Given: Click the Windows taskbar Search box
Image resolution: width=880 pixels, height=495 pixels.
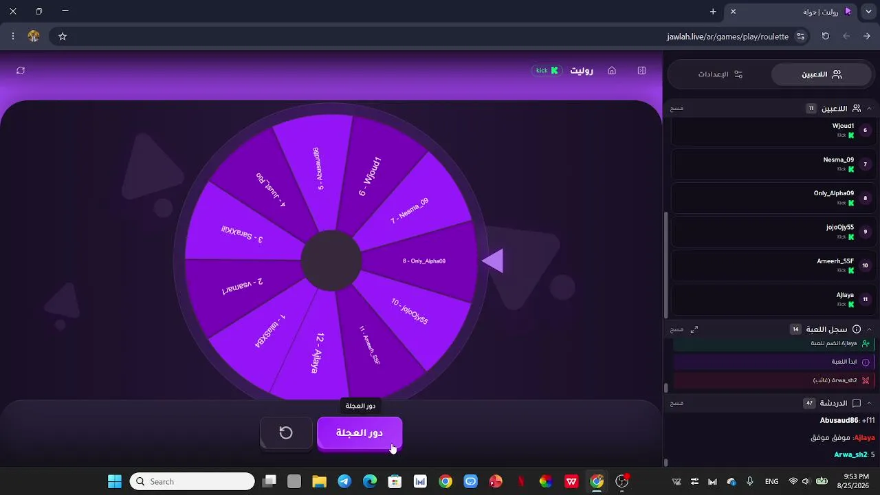Looking at the screenshot, I should [193, 481].
